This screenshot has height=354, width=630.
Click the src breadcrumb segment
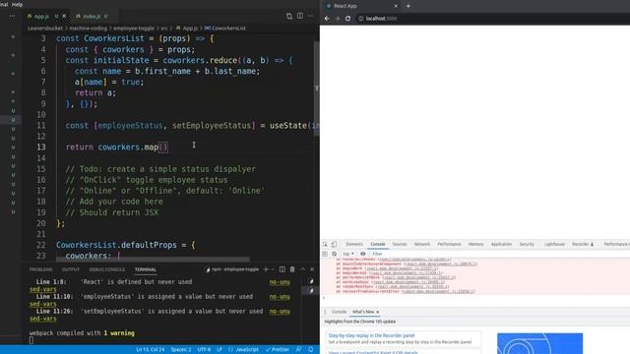164,29
